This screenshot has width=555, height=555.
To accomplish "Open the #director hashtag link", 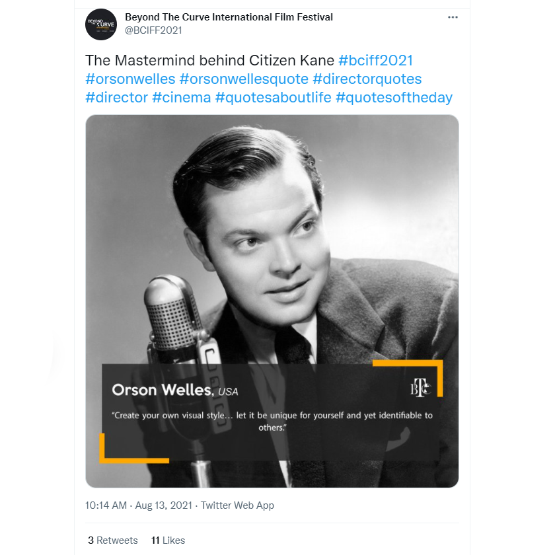I will tap(116, 98).
